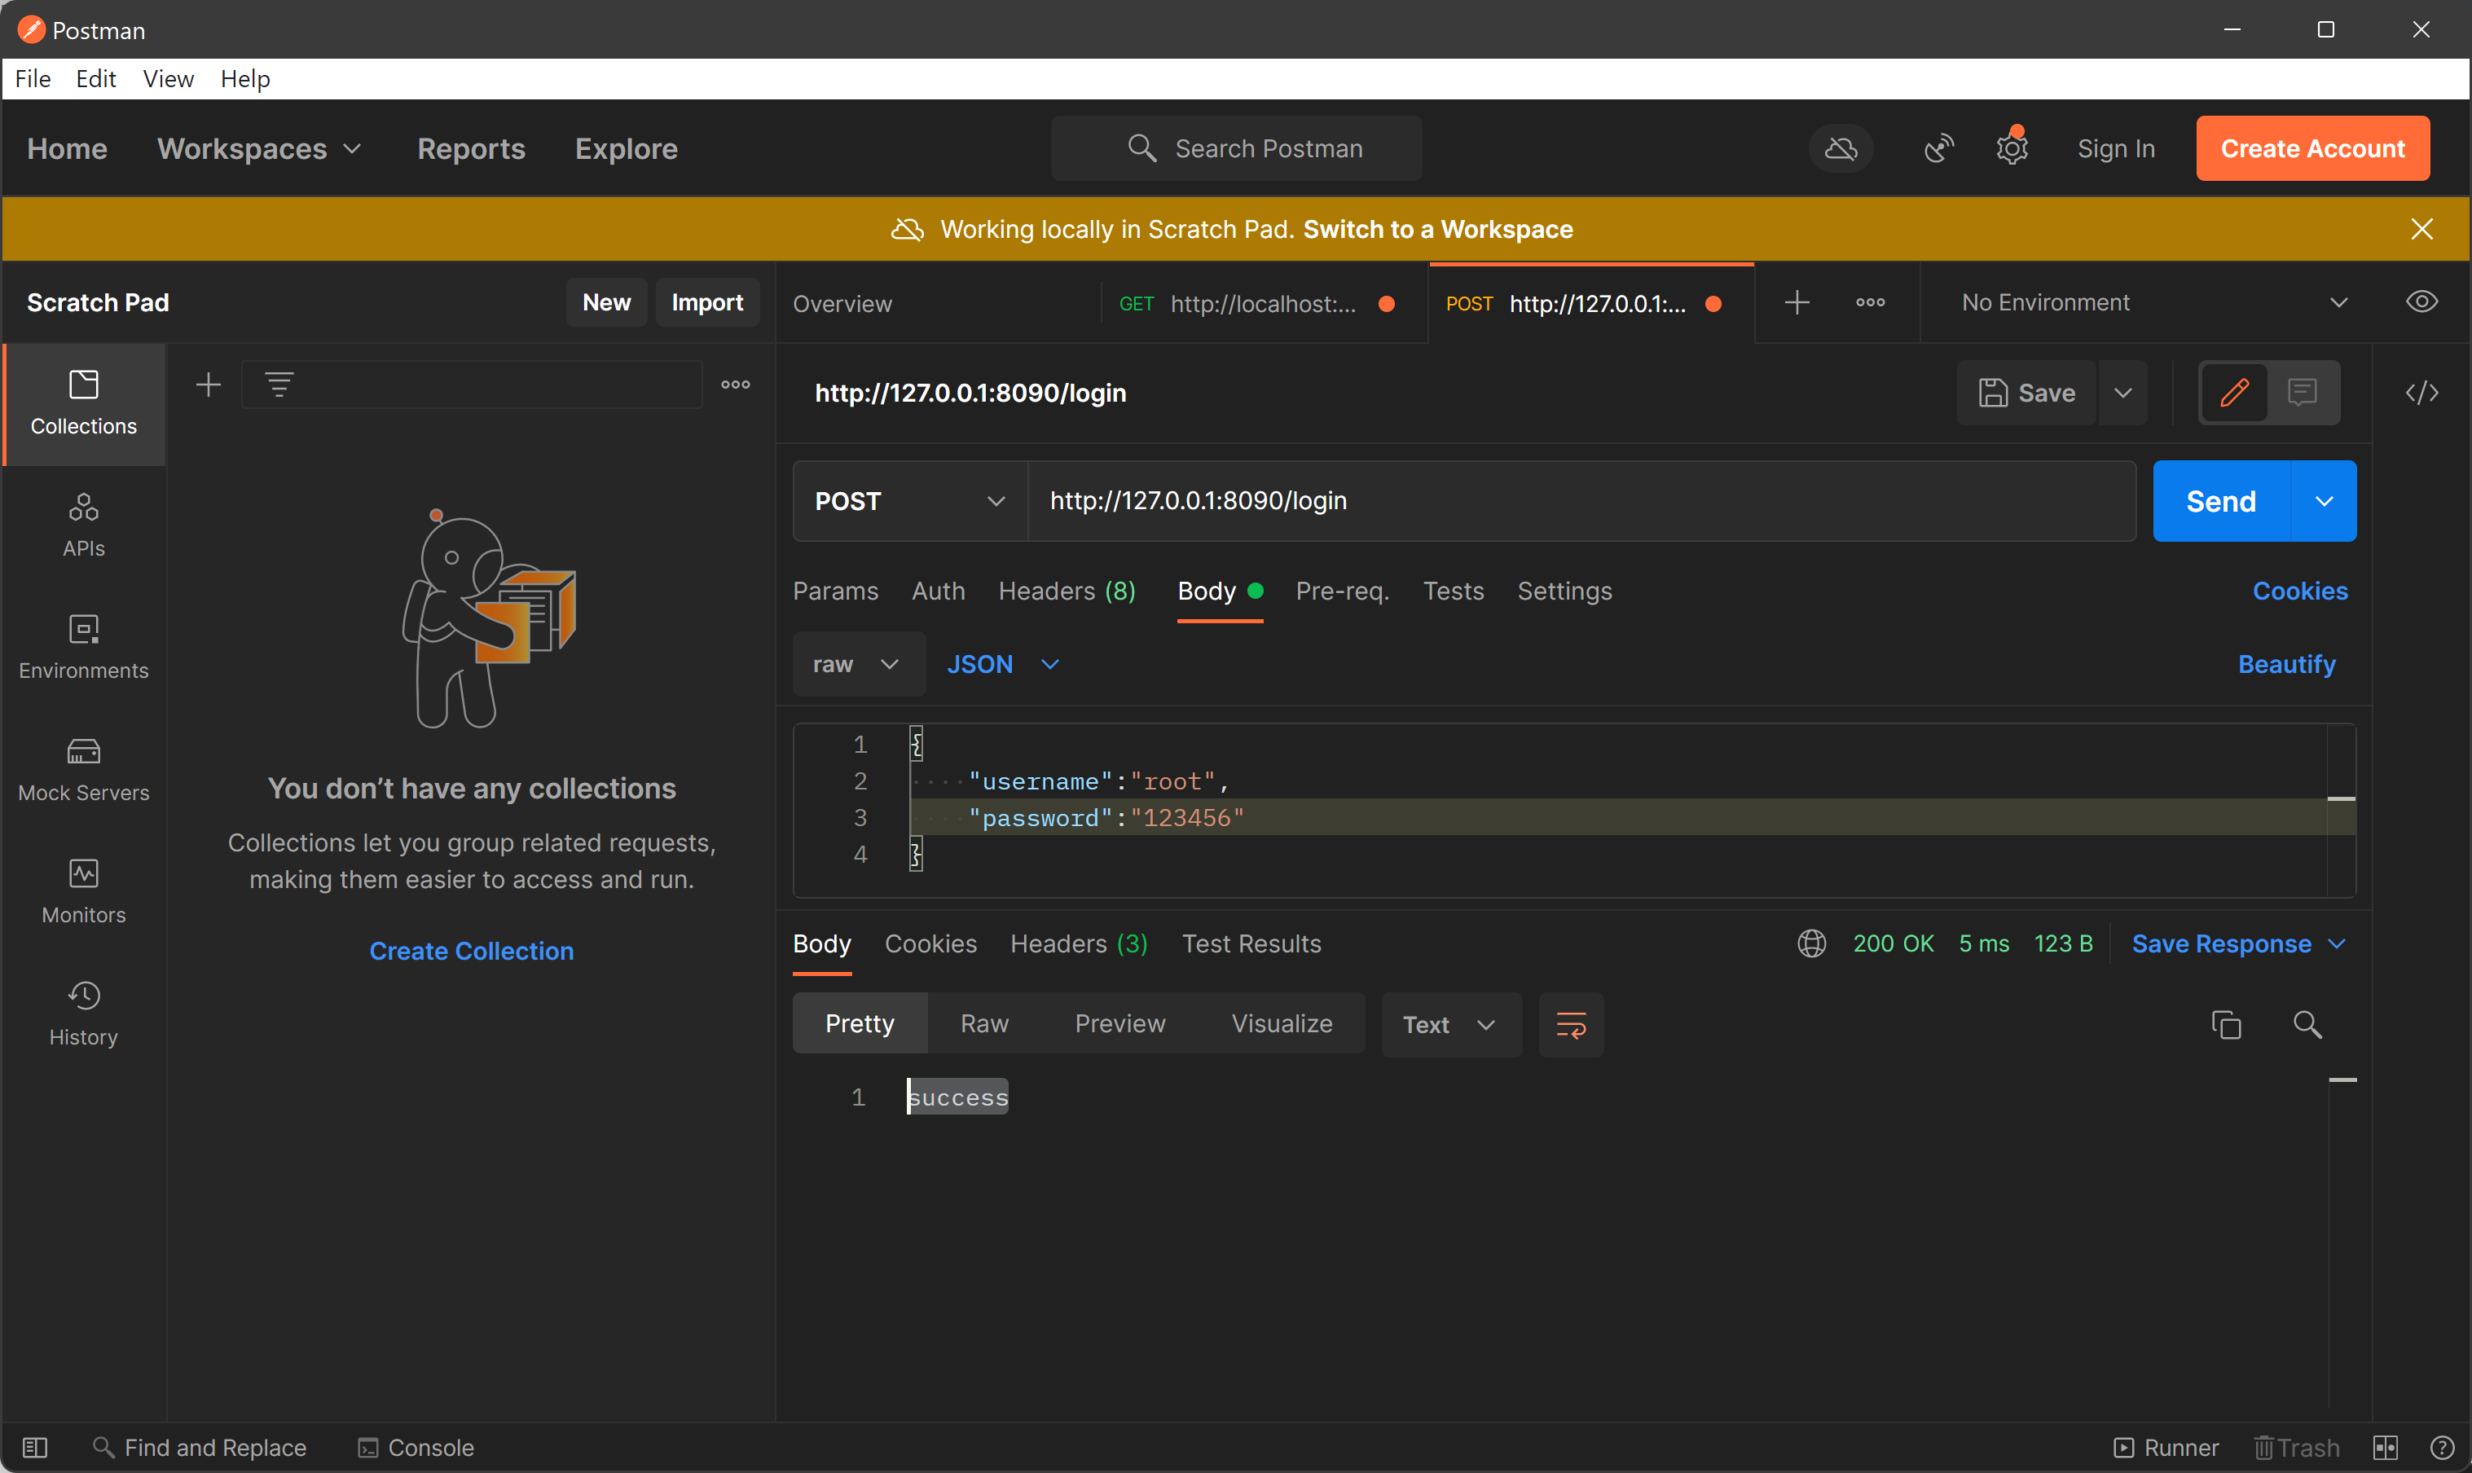
Task: Click the Create Collection link
Action: tap(472, 951)
